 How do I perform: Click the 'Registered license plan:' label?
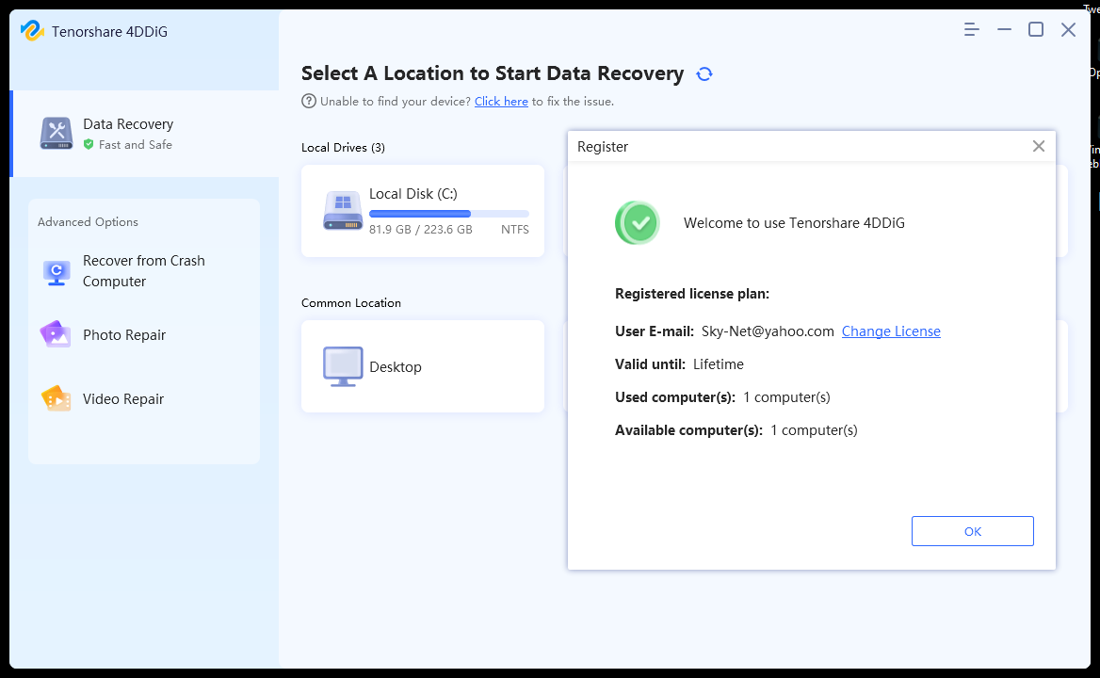click(x=692, y=294)
